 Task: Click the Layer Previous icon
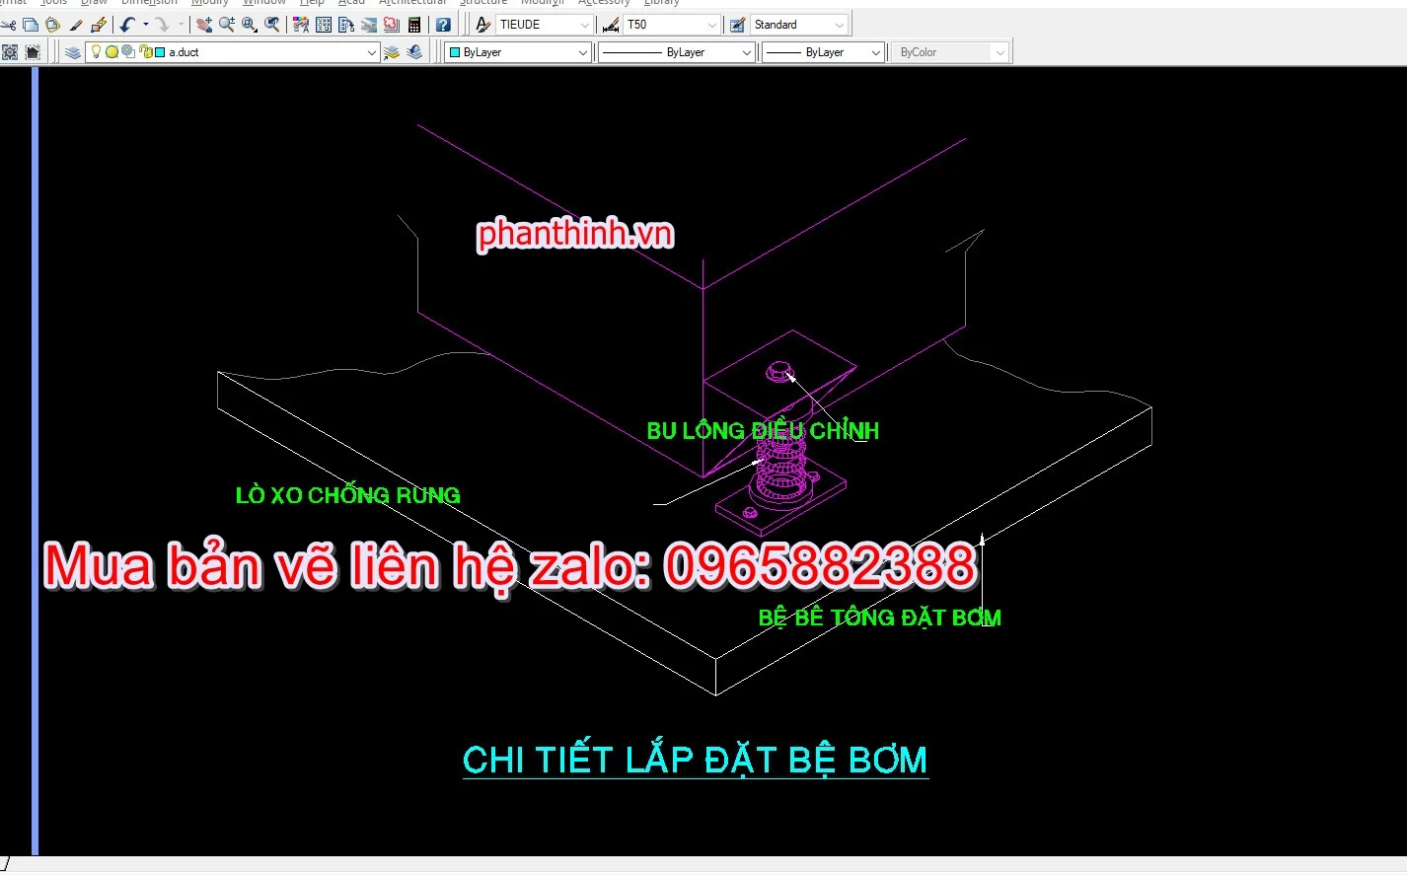[x=414, y=52]
